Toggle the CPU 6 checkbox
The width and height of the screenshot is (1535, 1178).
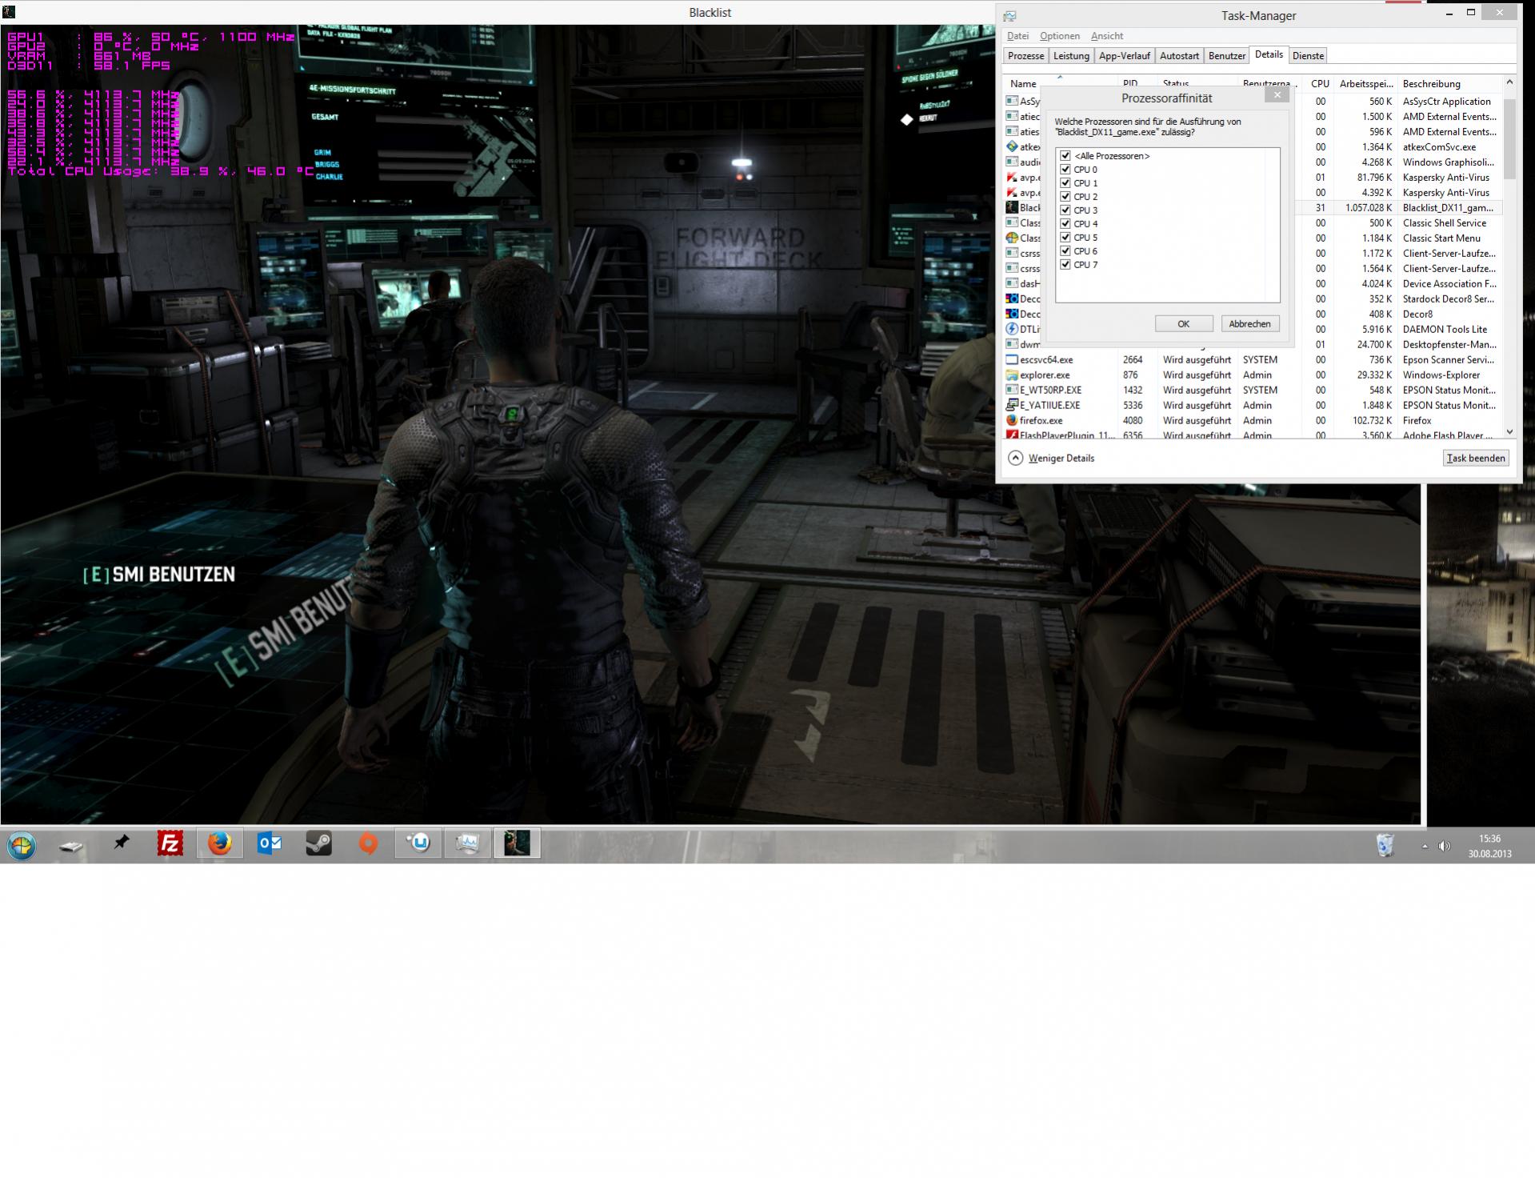coord(1065,251)
